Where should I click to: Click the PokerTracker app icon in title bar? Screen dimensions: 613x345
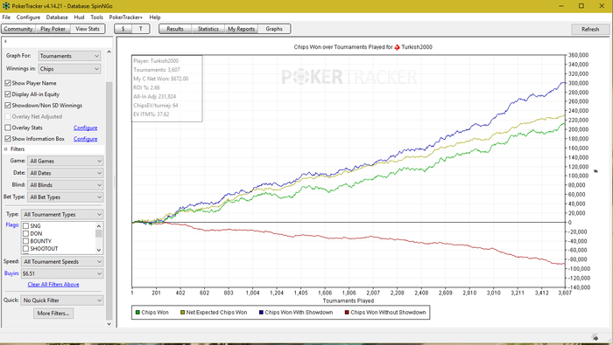(x=6, y=6)
